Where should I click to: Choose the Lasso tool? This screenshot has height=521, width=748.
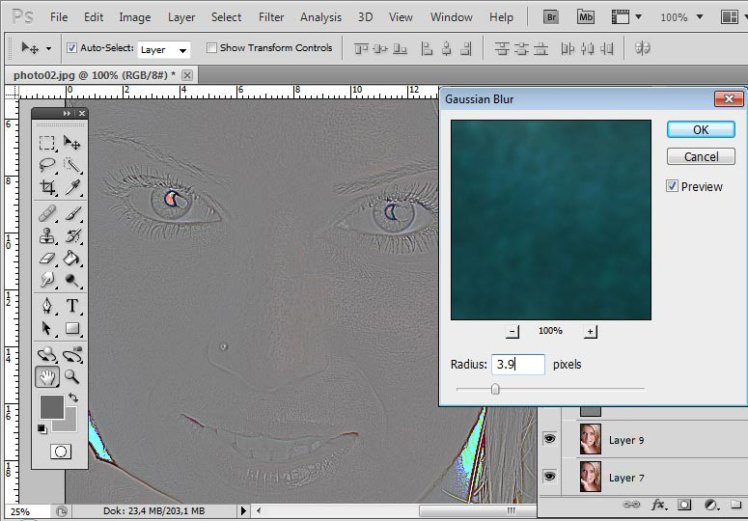[x=46, y=165]
